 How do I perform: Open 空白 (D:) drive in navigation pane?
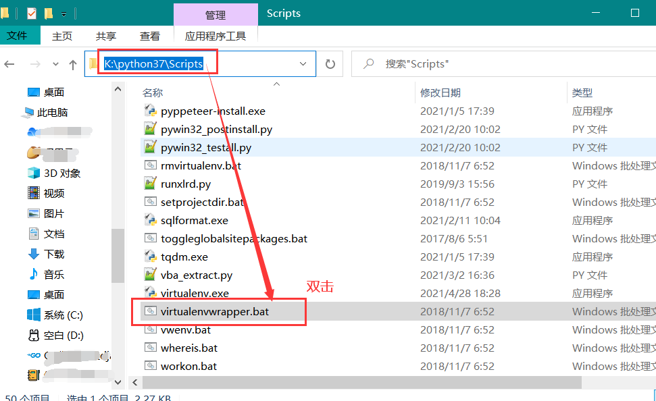[64, 336]
